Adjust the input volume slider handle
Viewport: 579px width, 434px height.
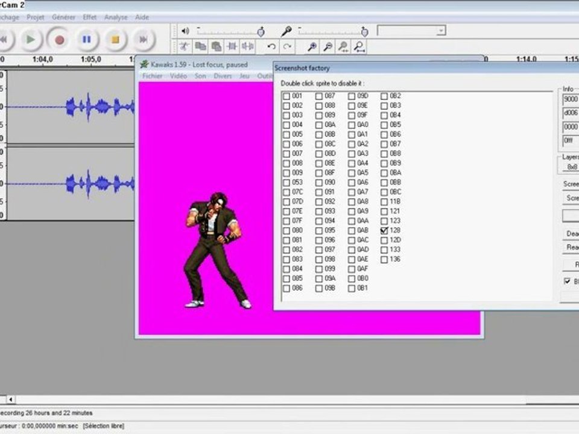364,32
